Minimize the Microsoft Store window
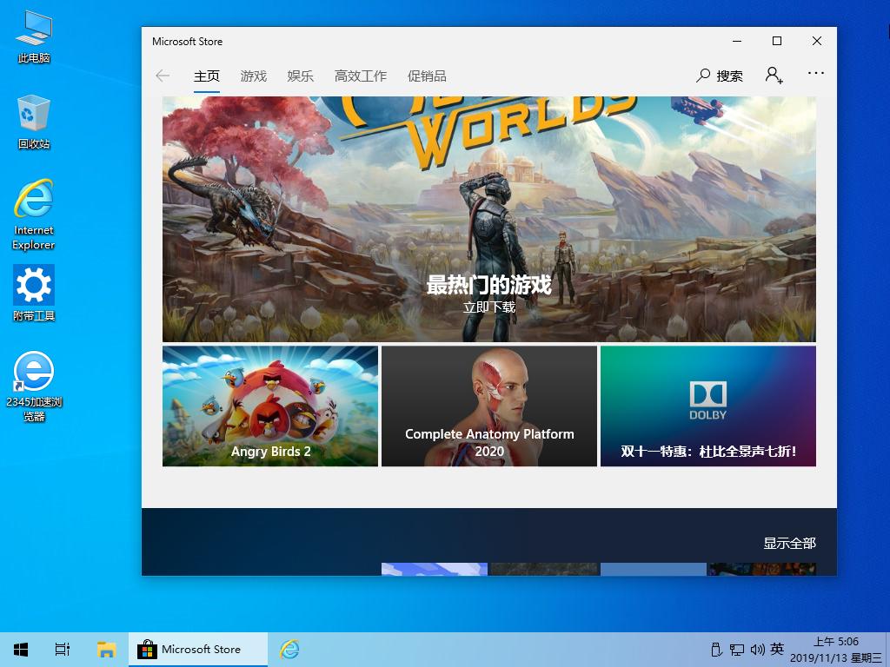890x667 pixels. pos(737,41)
